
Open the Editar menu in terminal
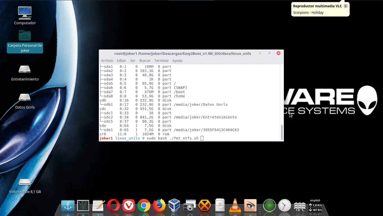pos(121,61)
